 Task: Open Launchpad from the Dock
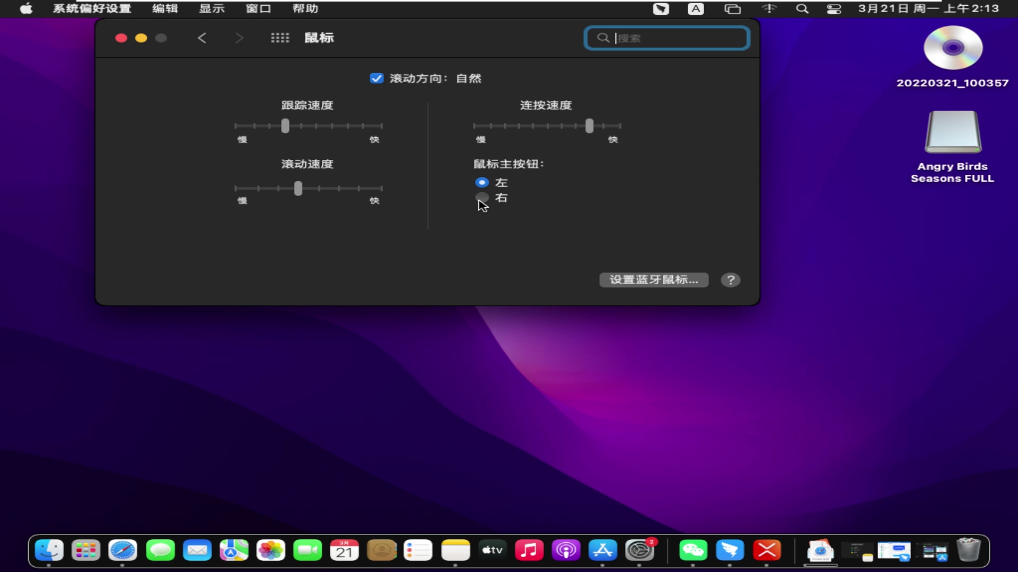coord(86,550)
